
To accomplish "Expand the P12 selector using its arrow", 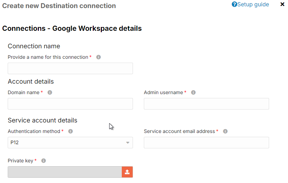I will [128, 143].
